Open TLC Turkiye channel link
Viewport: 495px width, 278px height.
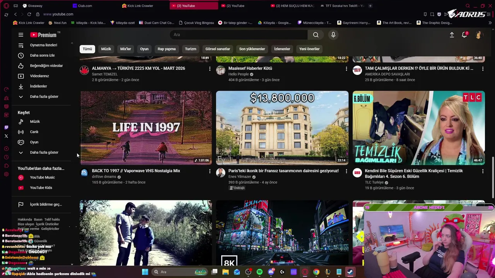(374, 183)
